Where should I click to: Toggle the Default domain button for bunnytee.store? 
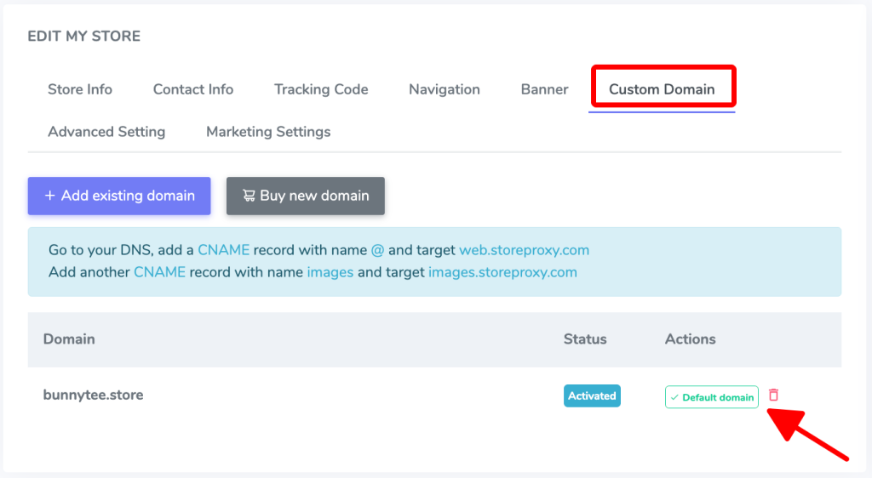[712, 397]
